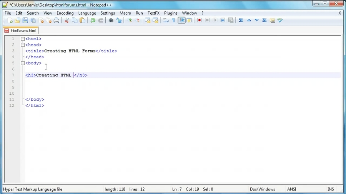Viewport: 346px width, 194px height.
Task: Click 'Hyper Text Markup Language file' status text
Action: 33,189
